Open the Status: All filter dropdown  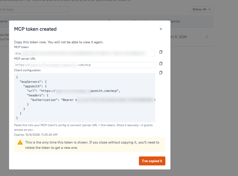202,9
